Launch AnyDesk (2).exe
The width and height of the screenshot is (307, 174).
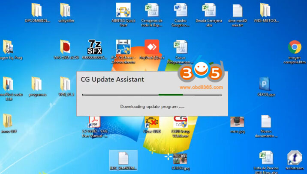pyautogui.click(x=152, y=47)
